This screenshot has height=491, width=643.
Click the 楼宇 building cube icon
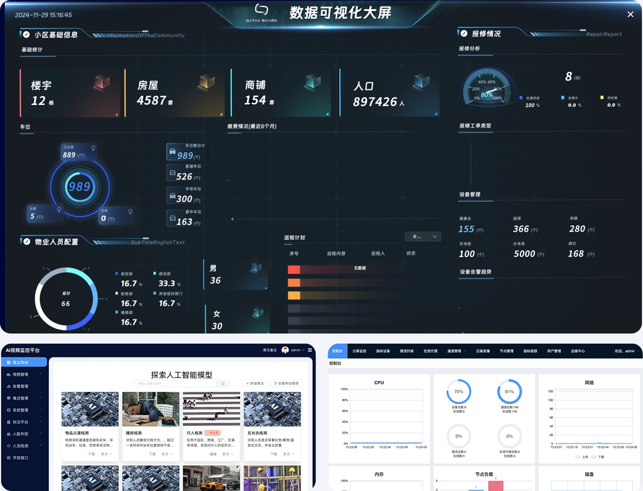(101, 82)
